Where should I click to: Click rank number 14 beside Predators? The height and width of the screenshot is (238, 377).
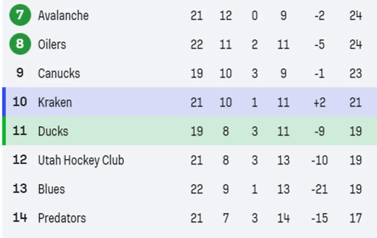point(20,218)
